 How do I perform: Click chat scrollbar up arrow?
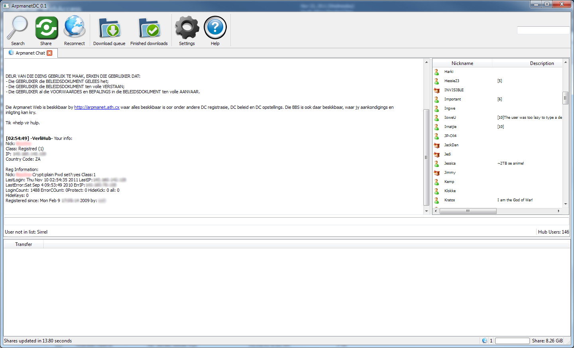click(x=427, y=62)
